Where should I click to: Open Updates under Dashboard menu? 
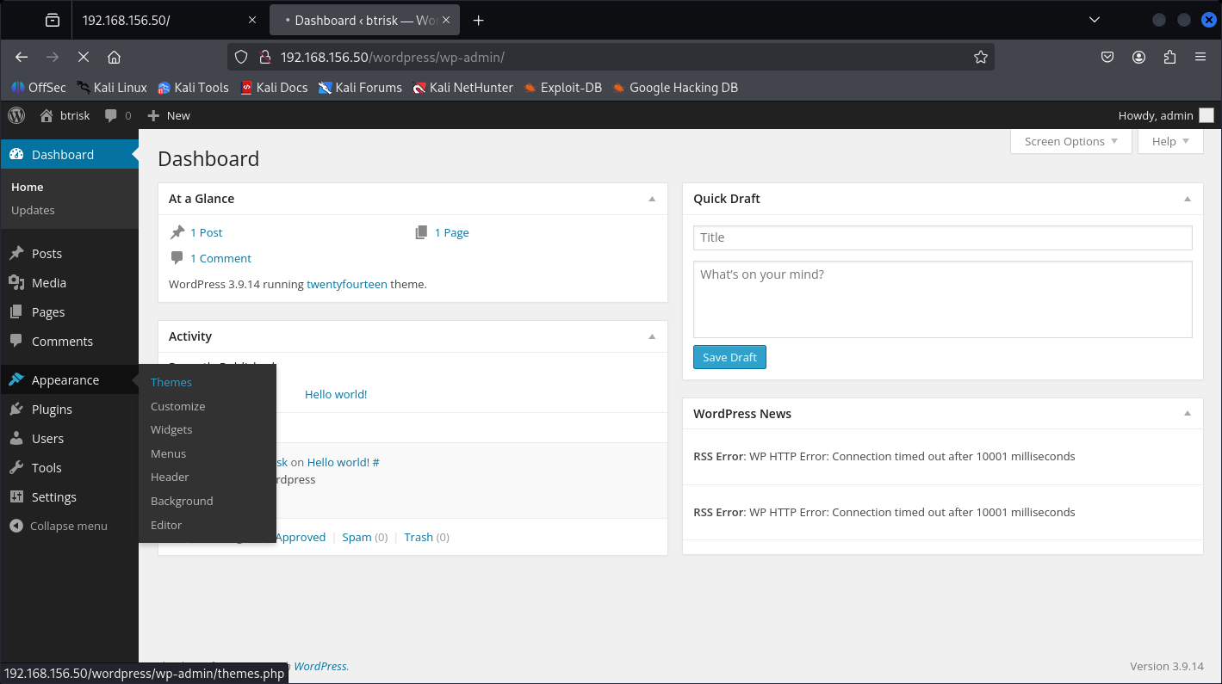(33, 210)
